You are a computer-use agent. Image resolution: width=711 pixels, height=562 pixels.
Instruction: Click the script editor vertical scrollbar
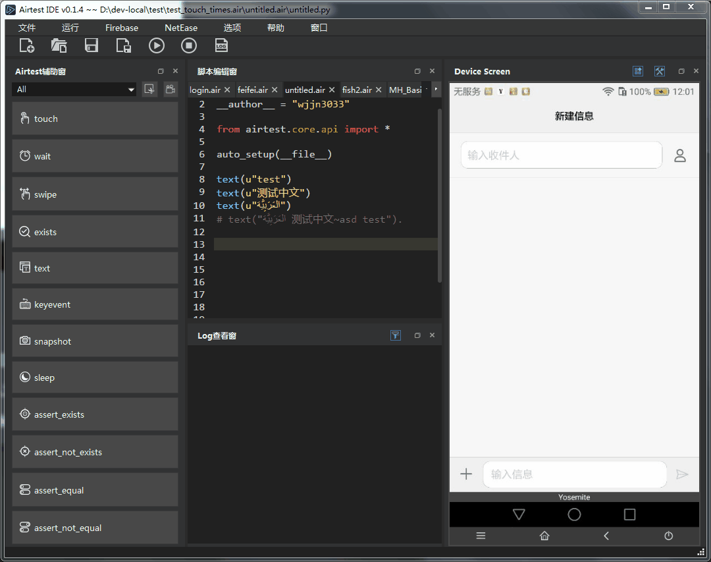click(x=439, y=195)
